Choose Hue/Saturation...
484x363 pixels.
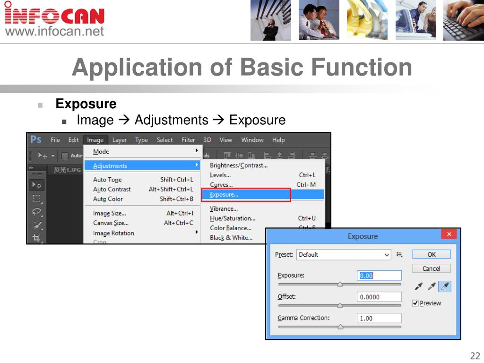click(262, 218)
